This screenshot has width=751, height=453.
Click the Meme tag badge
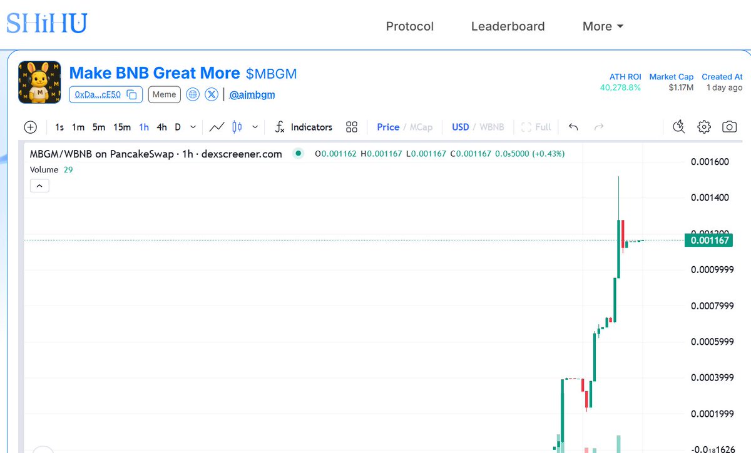(165, 94)
